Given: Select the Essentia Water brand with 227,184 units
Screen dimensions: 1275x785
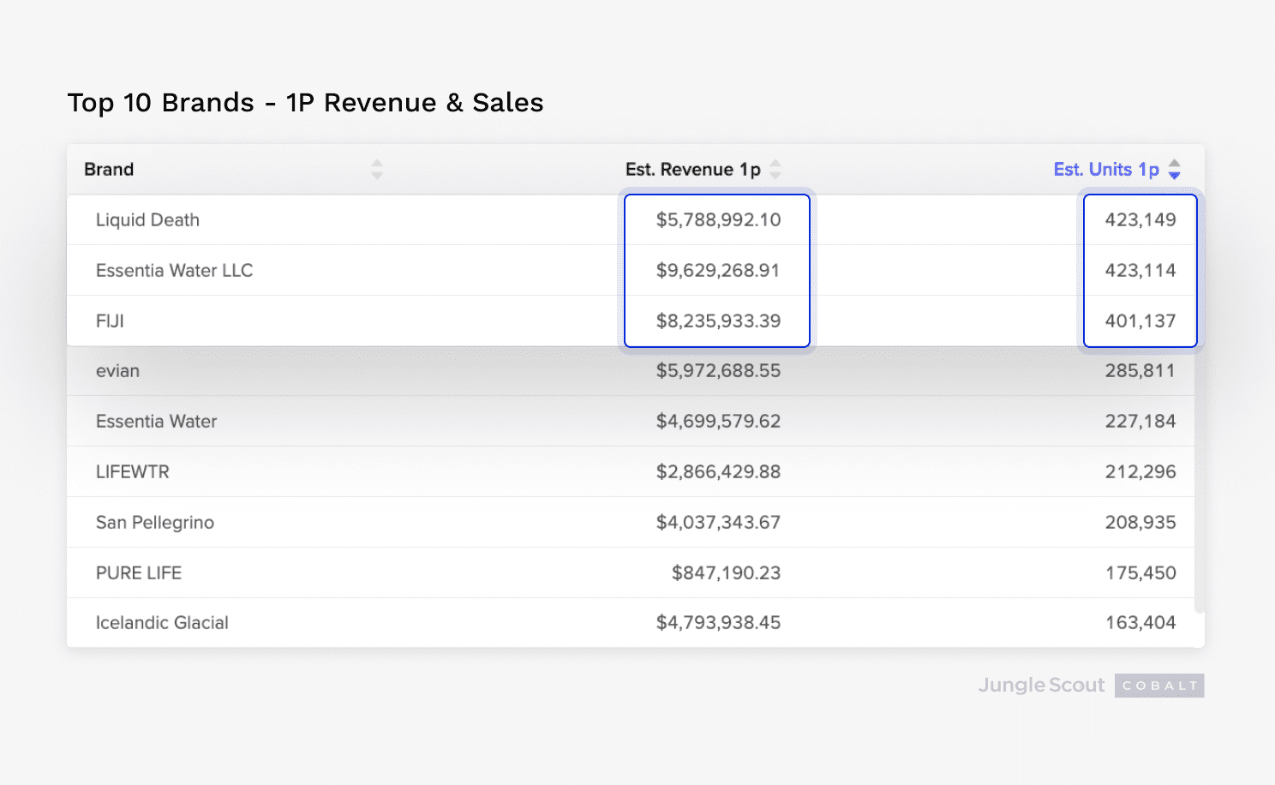Looking at the screenshot, I should click(157, 422).
